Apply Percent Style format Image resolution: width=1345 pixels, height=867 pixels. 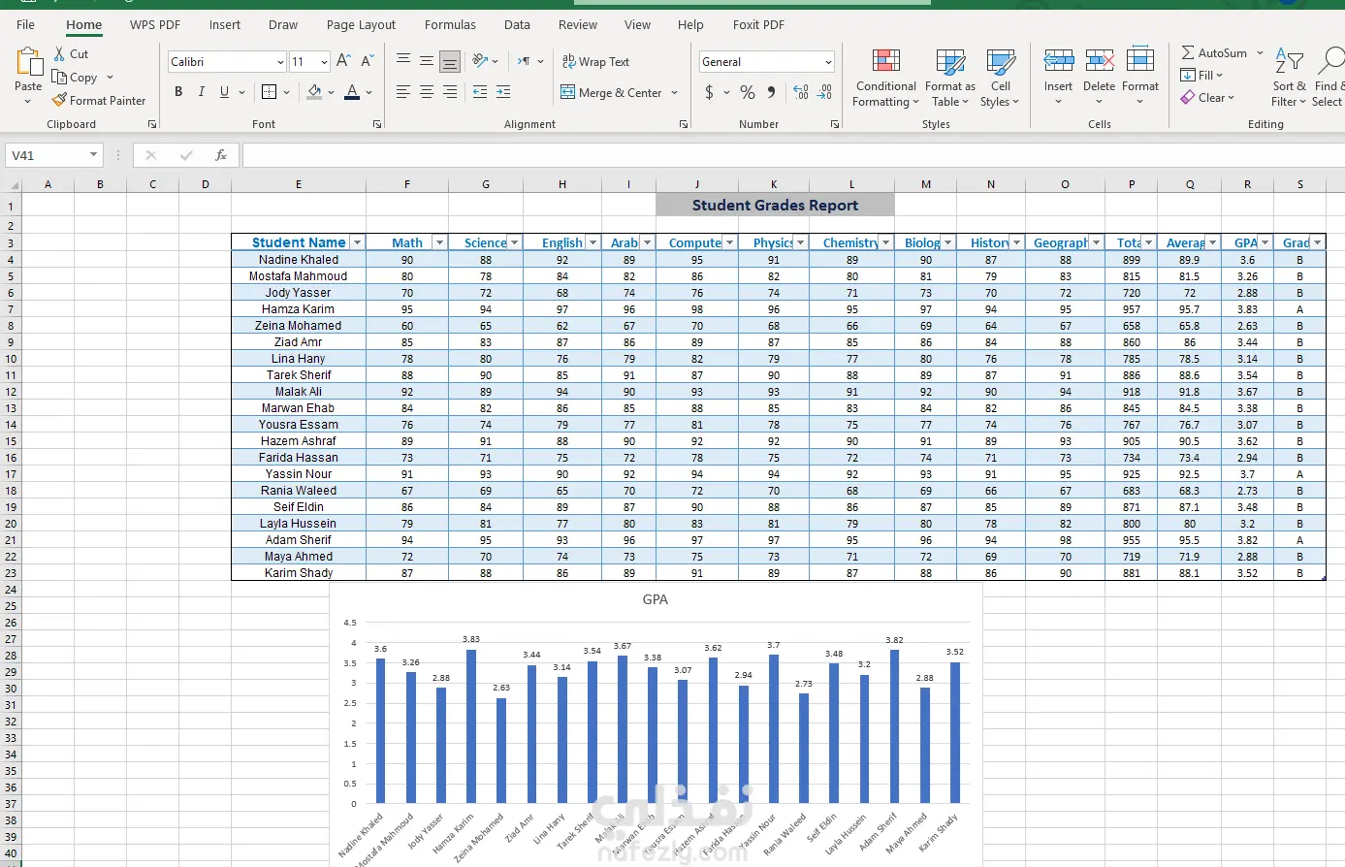748,92
